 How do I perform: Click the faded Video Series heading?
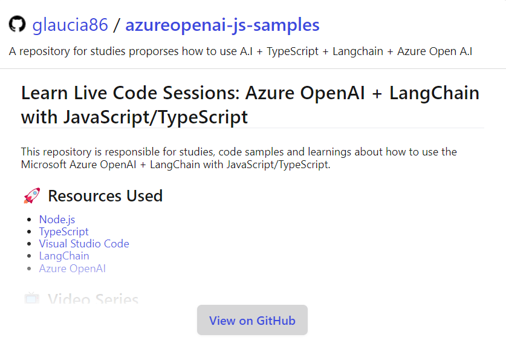click(93, 299)
